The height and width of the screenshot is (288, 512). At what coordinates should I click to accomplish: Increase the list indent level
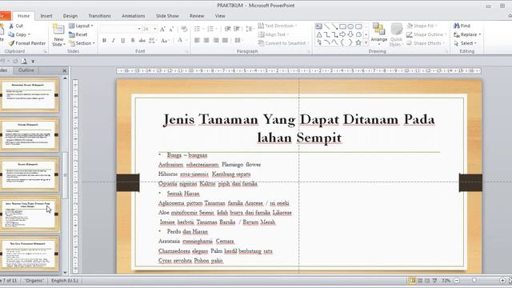point(237,29)
